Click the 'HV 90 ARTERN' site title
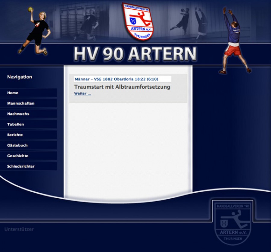 (x=135, y=54)
